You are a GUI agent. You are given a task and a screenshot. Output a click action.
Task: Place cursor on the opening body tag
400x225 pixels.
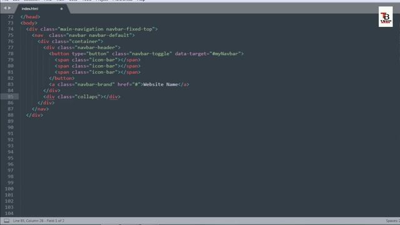coord(29,23)
